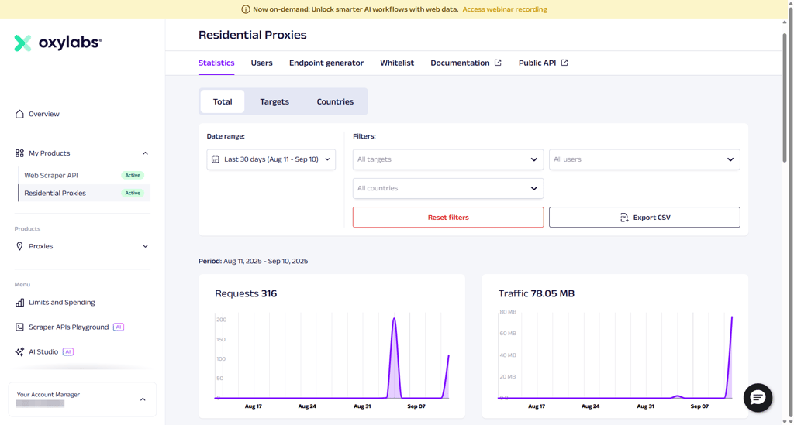Click the AI Studio sparkle icon
The width and height of the screenshot is (794, 425).
point(19,351)
